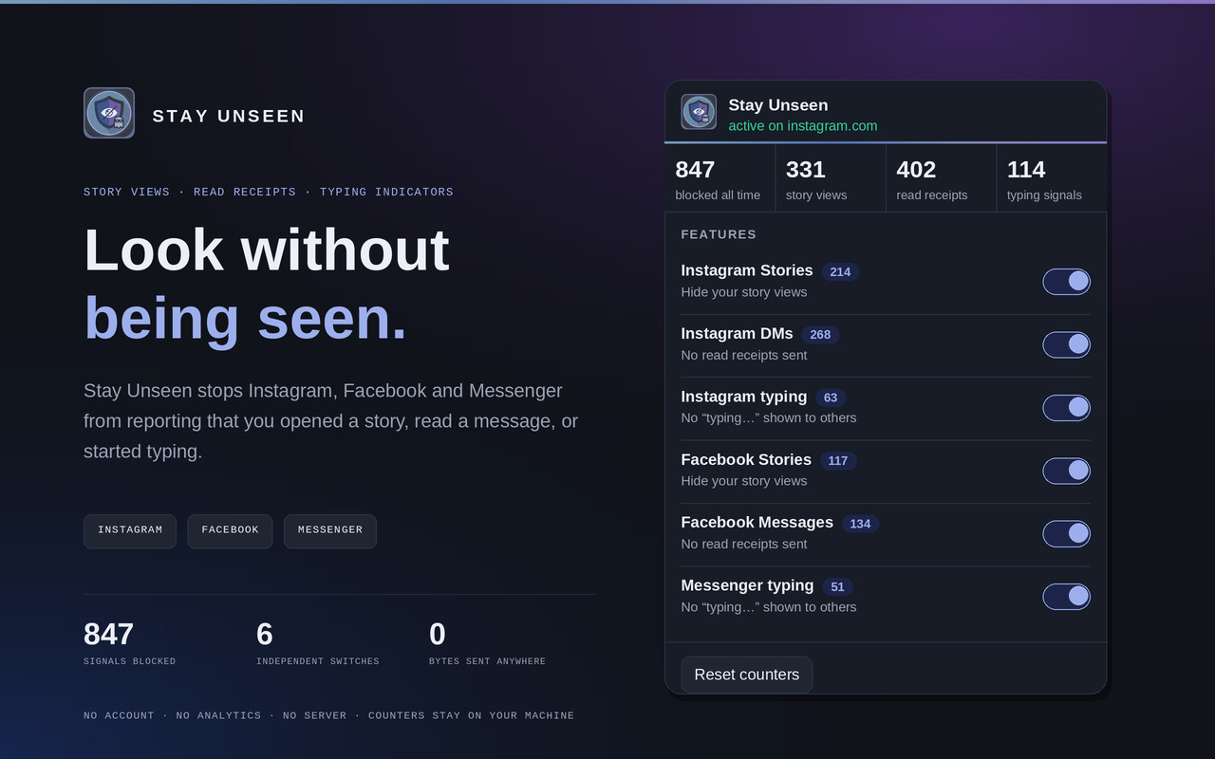Click the Stay Unseen icon in popup header
This screenshot has height=759, width=1215.
(699, 112)
